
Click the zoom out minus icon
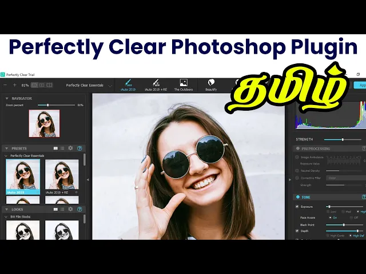pyautogui.click(x=5, y=85)
